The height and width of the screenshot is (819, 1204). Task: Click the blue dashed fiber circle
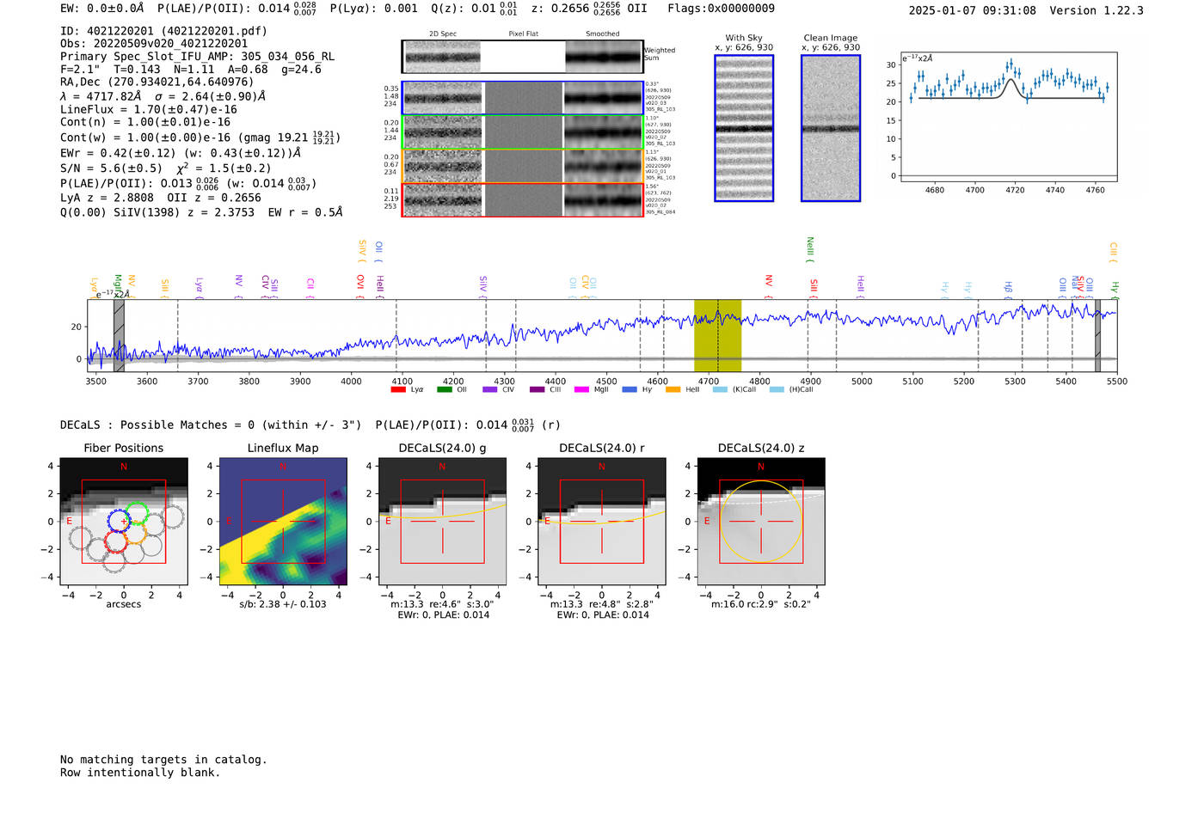pos(120,521)
